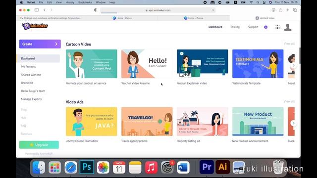Show next Cartoon Video templates arrow
This screenshot has height=178, width=317.
point(294,65)
